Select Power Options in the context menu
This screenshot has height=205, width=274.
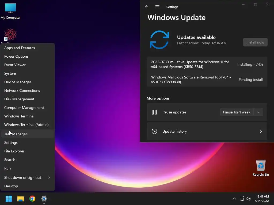tap(28, 56)
